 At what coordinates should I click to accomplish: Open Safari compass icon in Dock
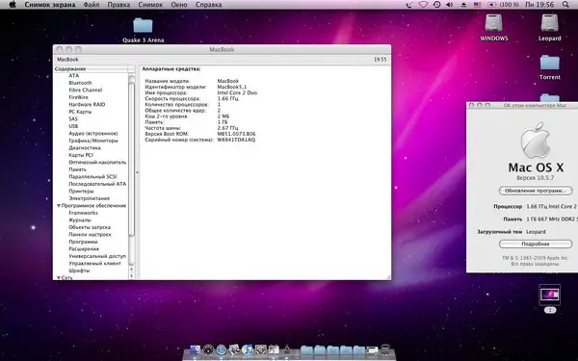coord(222,349)
